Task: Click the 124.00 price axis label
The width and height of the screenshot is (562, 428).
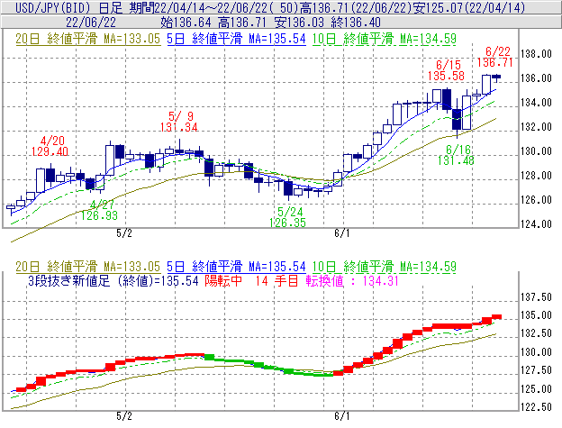Action: [536, 224]
